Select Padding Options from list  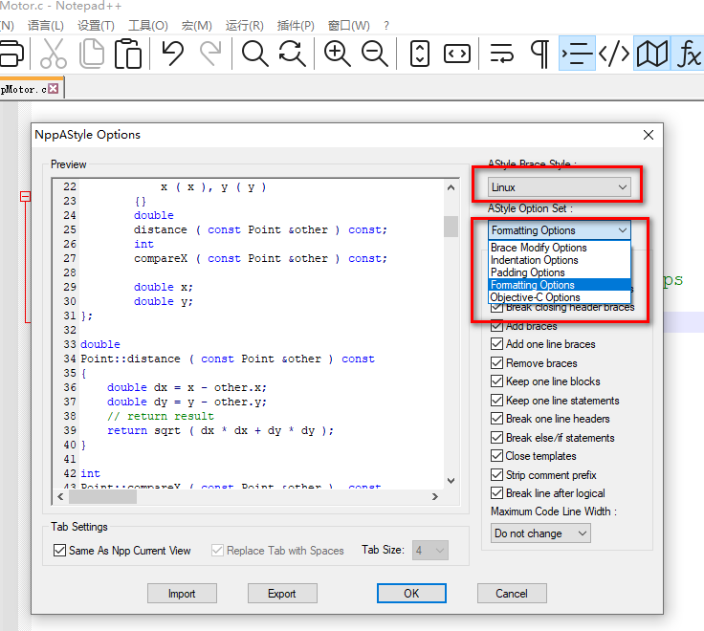click(x=560, y=272)
